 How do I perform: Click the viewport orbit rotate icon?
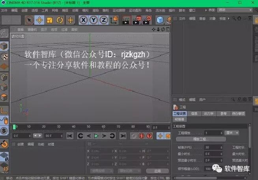pyautogui.click(x=163, y=29)
